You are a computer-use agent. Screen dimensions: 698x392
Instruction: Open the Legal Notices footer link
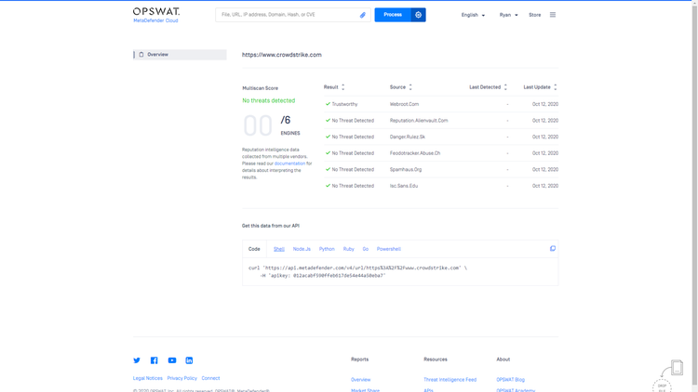tap(148, 378)
